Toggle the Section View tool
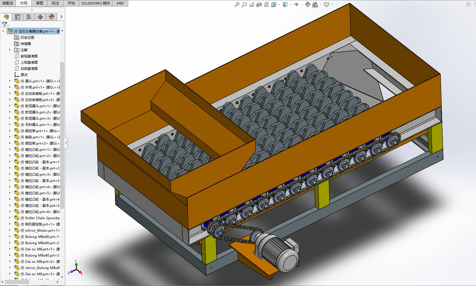Image resolution: width=476 pixels, height=286 pixels. pyautogui.click(x=259, y=5)
